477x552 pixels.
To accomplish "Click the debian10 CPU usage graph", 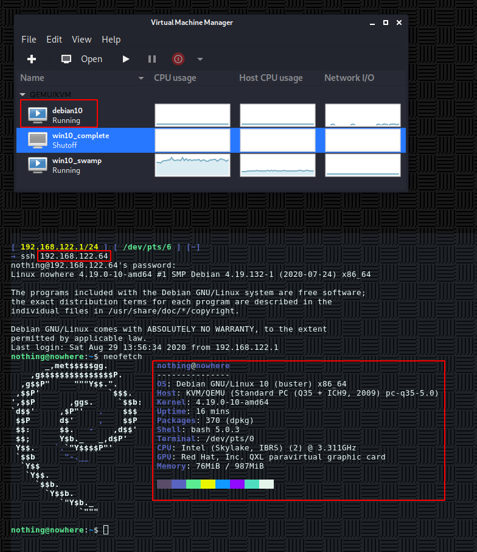I will 192,115.
